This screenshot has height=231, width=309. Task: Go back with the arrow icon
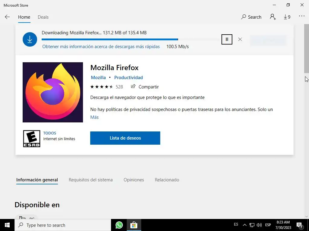7,17
